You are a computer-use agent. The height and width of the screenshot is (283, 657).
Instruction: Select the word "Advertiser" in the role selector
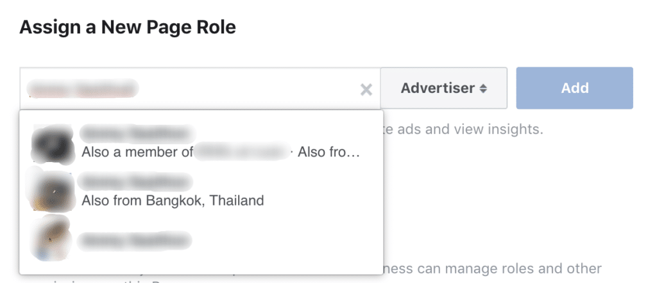click(438, 88)
